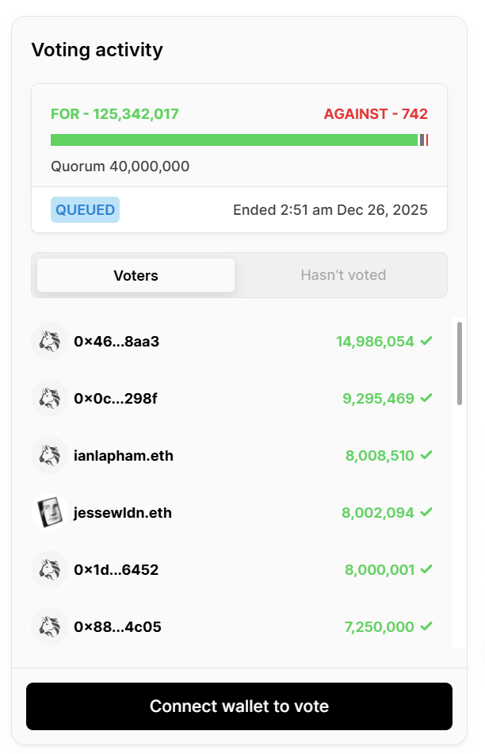
Task: Click ianlapham.eth's unicorn avatar
Action: click(49, 455)
